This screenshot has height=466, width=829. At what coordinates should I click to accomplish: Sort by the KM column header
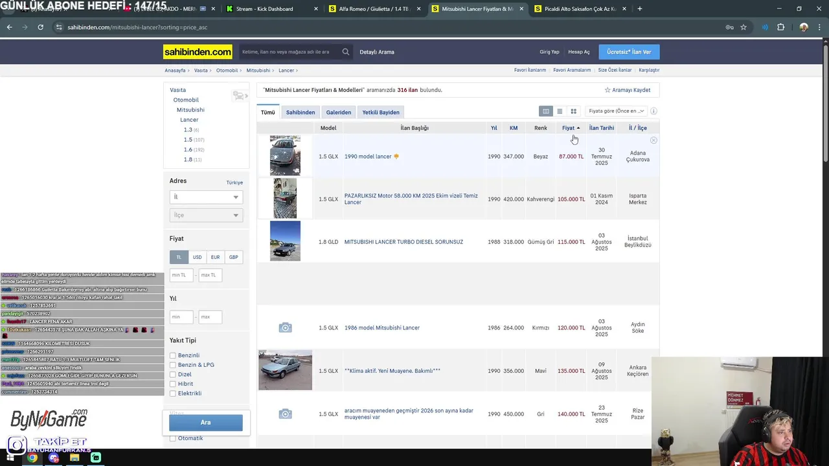click(514, 128)
